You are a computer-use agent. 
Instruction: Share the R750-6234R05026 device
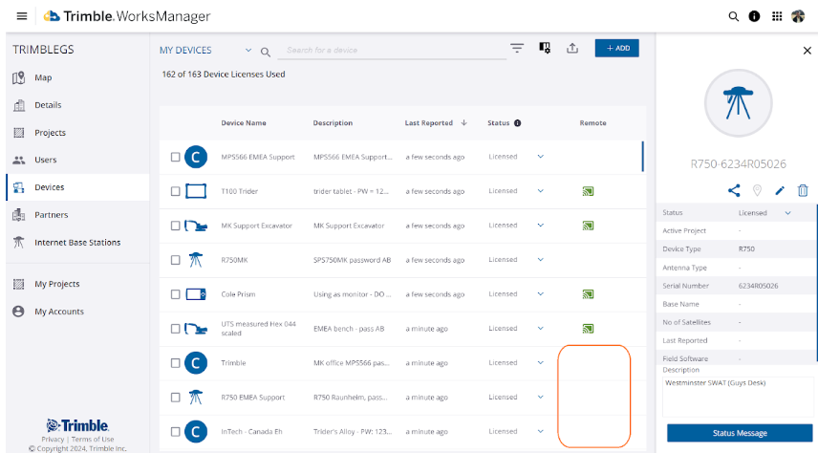click(734, 190)
